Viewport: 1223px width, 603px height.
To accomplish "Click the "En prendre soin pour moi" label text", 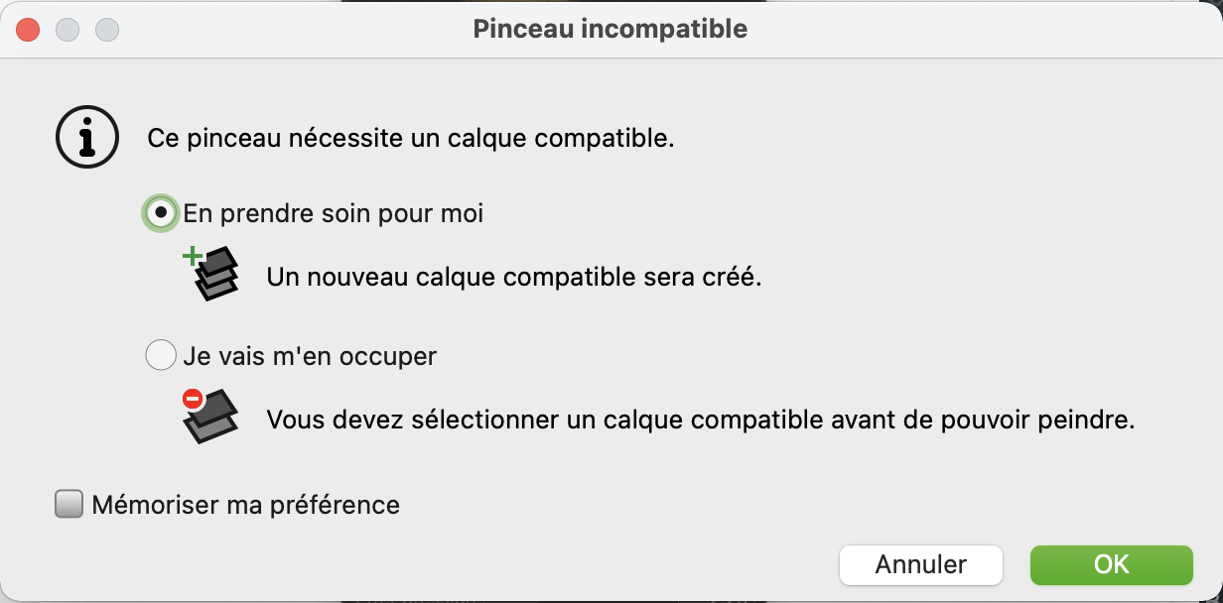I will click(x=334, y=213).
